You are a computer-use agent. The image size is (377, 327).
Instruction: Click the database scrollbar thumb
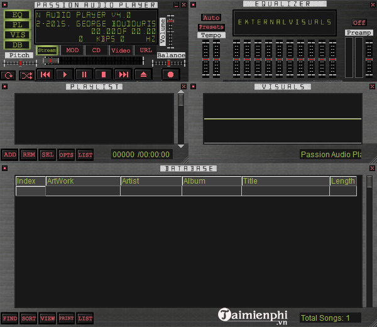coord(369,182)
